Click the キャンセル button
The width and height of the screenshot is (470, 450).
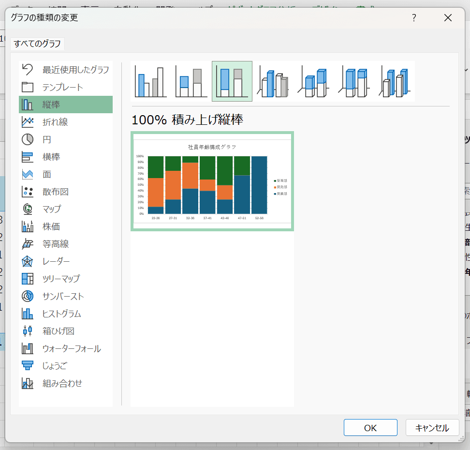coord(432,428)
